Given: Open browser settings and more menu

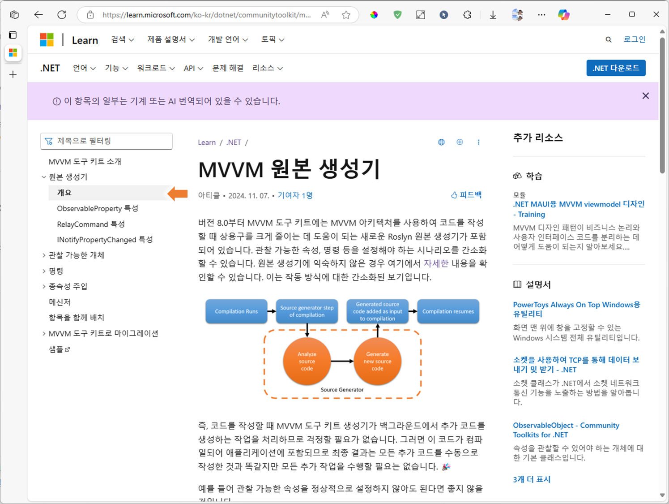Looking at the screenshot, I should (x=541, y=15).
